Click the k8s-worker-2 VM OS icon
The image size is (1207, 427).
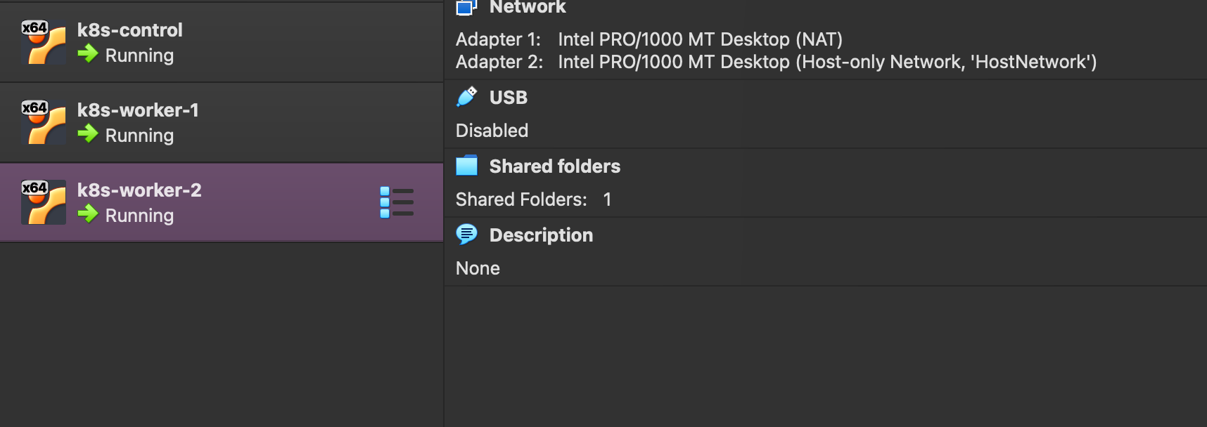[44, 202]
